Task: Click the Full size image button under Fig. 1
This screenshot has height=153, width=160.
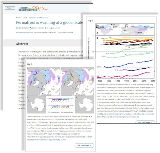Action: [x=145, y=123]
